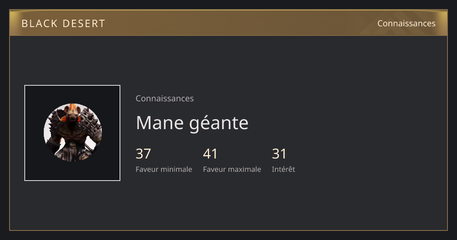The image size is (457, 240).
Task: Click the gold header banner center
Action: coord(228,23)
